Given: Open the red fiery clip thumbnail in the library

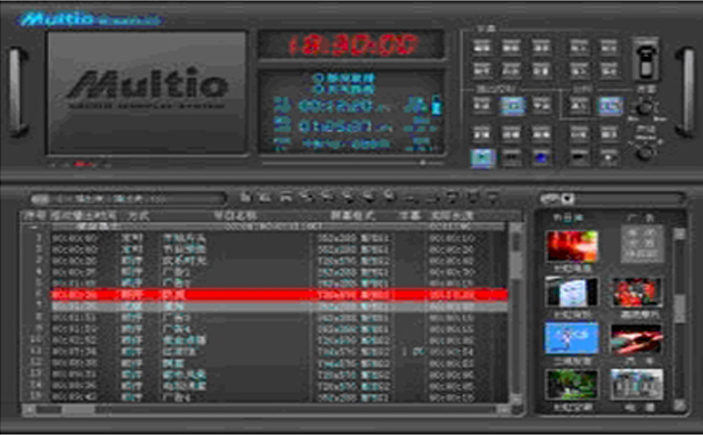Looking at the screenshot, I should [572, 246].
